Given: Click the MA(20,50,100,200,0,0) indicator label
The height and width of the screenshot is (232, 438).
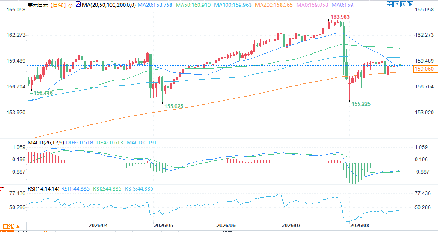Looking at the screenshot, I should [109, 5].
